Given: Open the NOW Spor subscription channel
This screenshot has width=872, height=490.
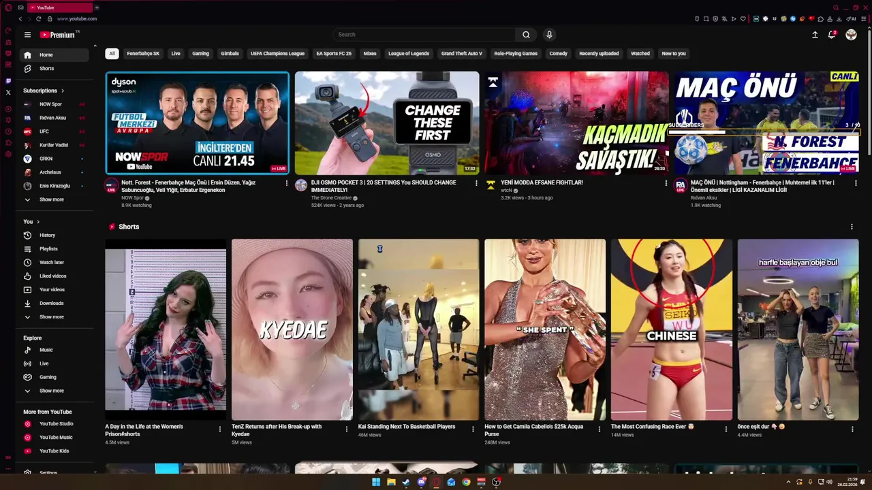Looking at the screenshot, I should coord(52,104).
